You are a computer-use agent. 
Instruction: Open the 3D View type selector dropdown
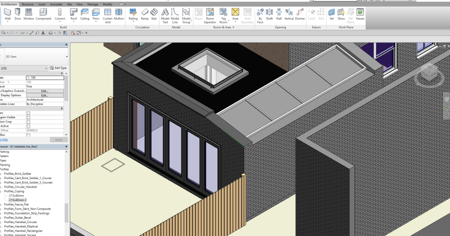point(67,56)
